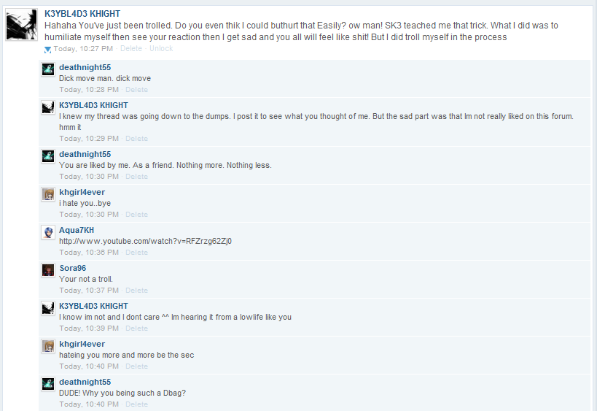
Task: Open Aqua7KH's profile via username link
Action: click(77, 230)
